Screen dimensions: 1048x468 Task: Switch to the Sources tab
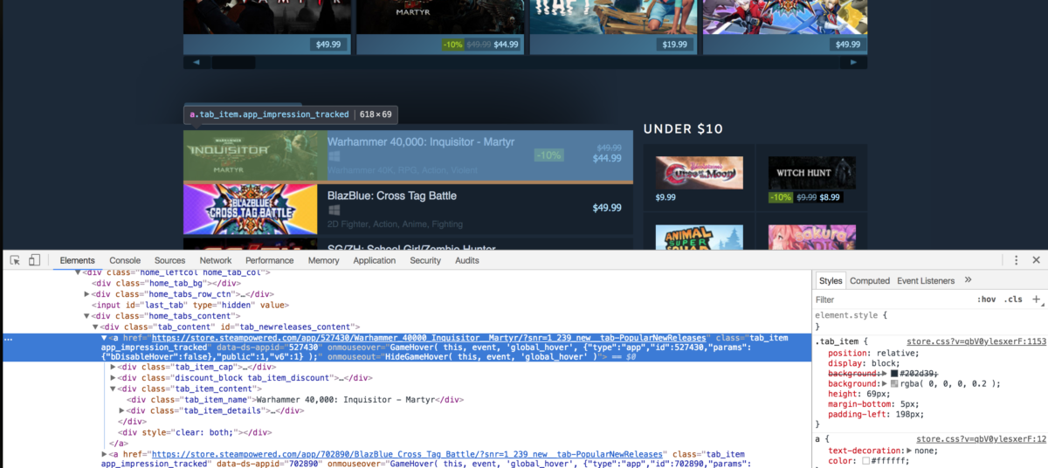pyautogui.click(x=169, y=260)
